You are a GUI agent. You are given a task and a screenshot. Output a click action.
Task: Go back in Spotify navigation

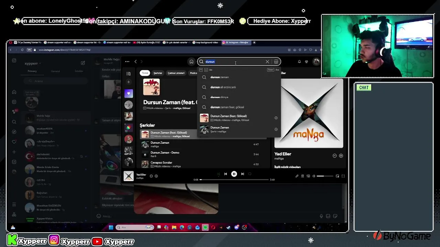135,62
